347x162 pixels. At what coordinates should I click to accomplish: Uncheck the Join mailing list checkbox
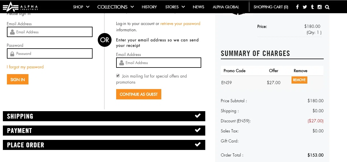(118, 76)
